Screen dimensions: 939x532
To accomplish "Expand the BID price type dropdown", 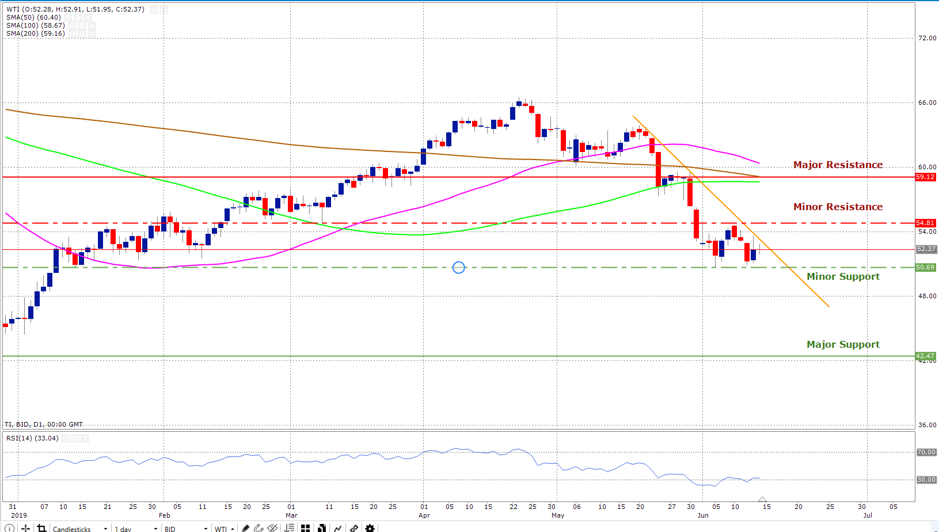I will pyautogui.click(x=185, y=529).
